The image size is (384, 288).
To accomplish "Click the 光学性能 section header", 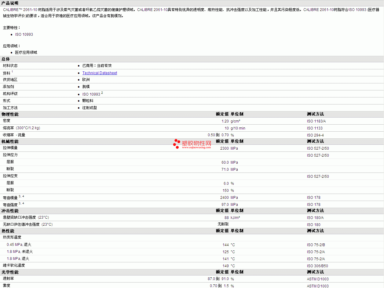I will [10, 272].
